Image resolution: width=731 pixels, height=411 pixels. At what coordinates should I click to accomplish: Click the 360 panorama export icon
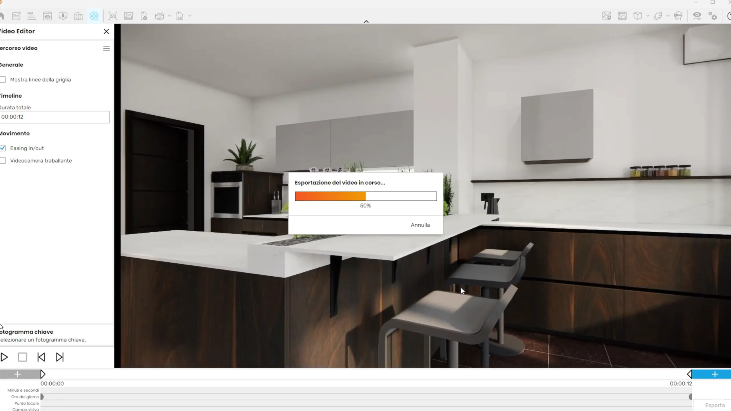tap(159, 16)
